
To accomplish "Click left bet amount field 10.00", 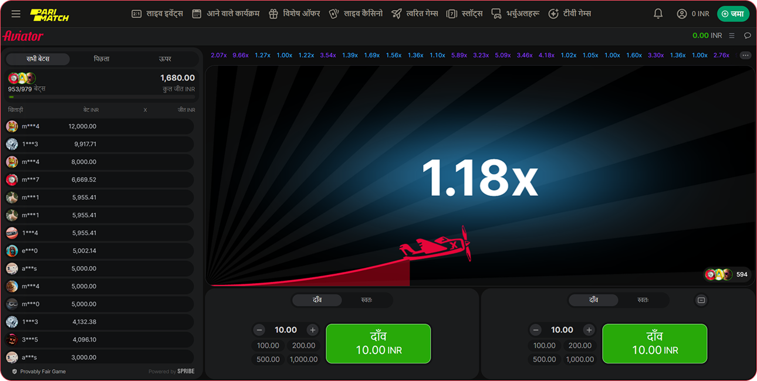I will coord(286,330).
